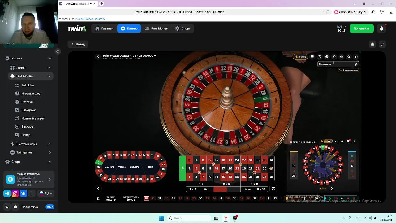
Task: Click the notifications bell icon
Action: (381, 28)
